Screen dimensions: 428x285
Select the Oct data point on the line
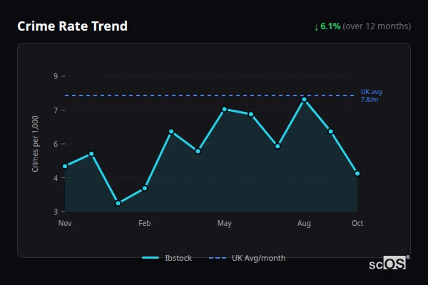point(357,173)
